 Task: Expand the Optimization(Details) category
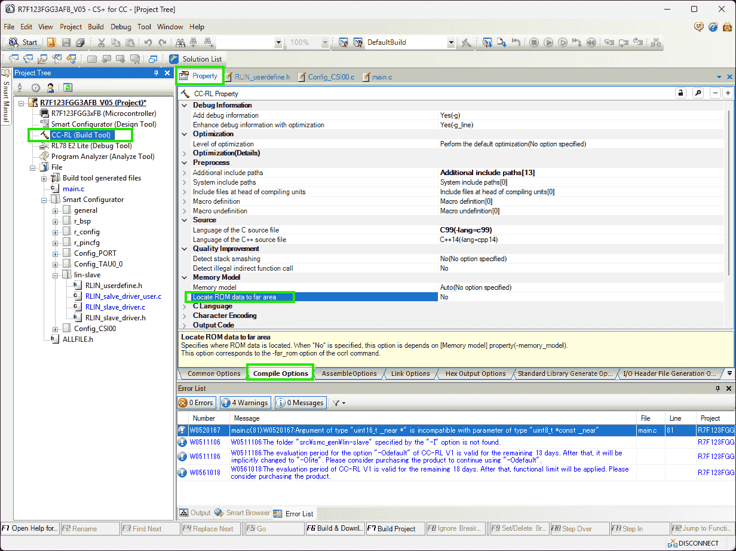click(185, 153)
